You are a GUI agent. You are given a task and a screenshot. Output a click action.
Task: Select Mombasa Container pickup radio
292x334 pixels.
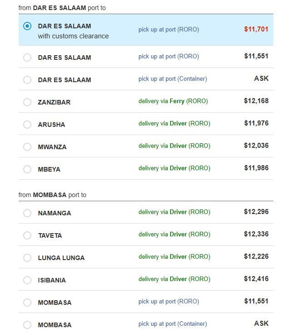pyautogui.click(x=27, y=325)
